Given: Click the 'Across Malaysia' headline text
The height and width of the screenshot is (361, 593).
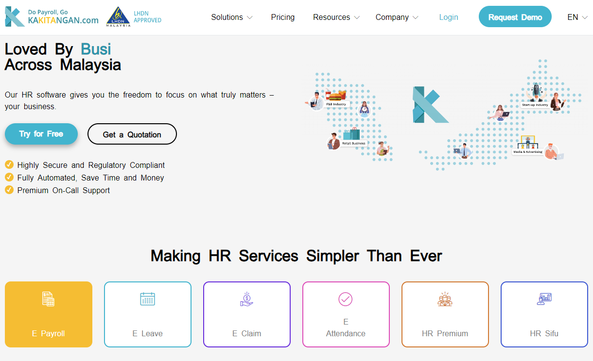Looking at the screenshot, I should [x=63, y=65].
